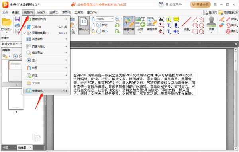Open the hamburger settings menu in title bar
The width and height of the screenshot is (239, 152).
tap(215, 4)
